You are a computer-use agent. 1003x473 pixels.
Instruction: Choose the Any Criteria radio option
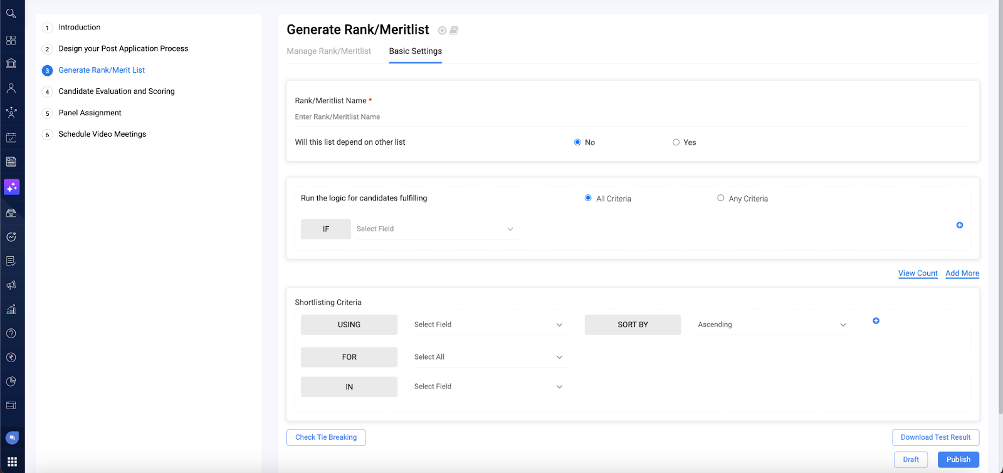tap(720, 198)
